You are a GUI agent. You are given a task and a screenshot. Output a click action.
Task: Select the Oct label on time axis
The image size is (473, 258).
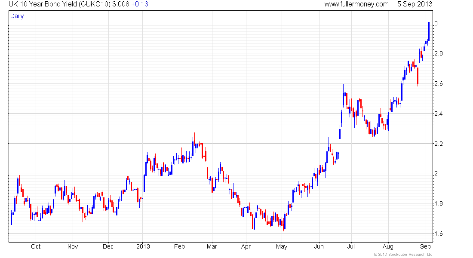tap(36, 246)
